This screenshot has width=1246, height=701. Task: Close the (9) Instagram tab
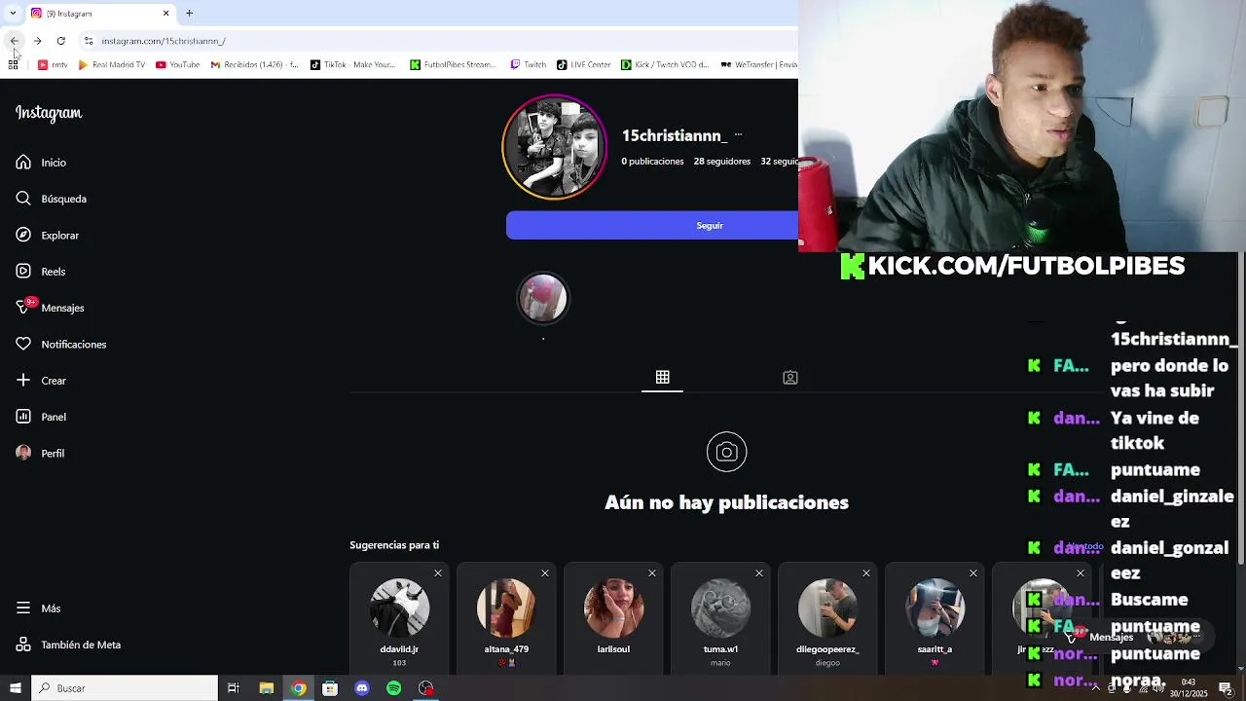[165, 14]
